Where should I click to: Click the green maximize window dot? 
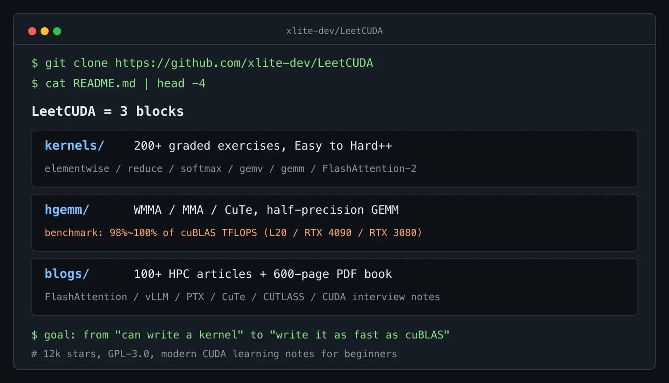coord(57,31)
